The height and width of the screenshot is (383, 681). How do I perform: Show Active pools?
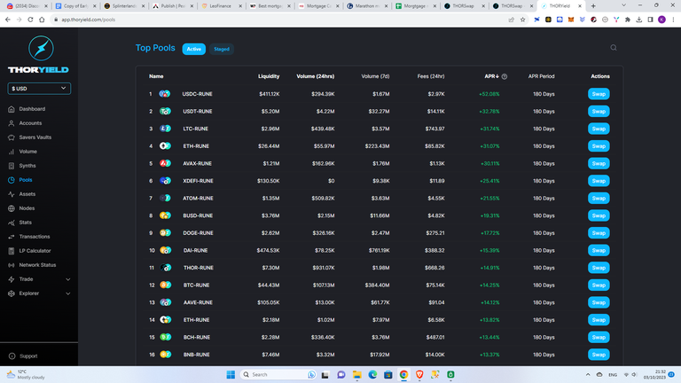pyautogui.click(x=193, y=49)
